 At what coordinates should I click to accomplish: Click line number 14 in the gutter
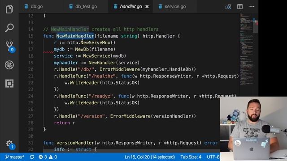[31, 29]
